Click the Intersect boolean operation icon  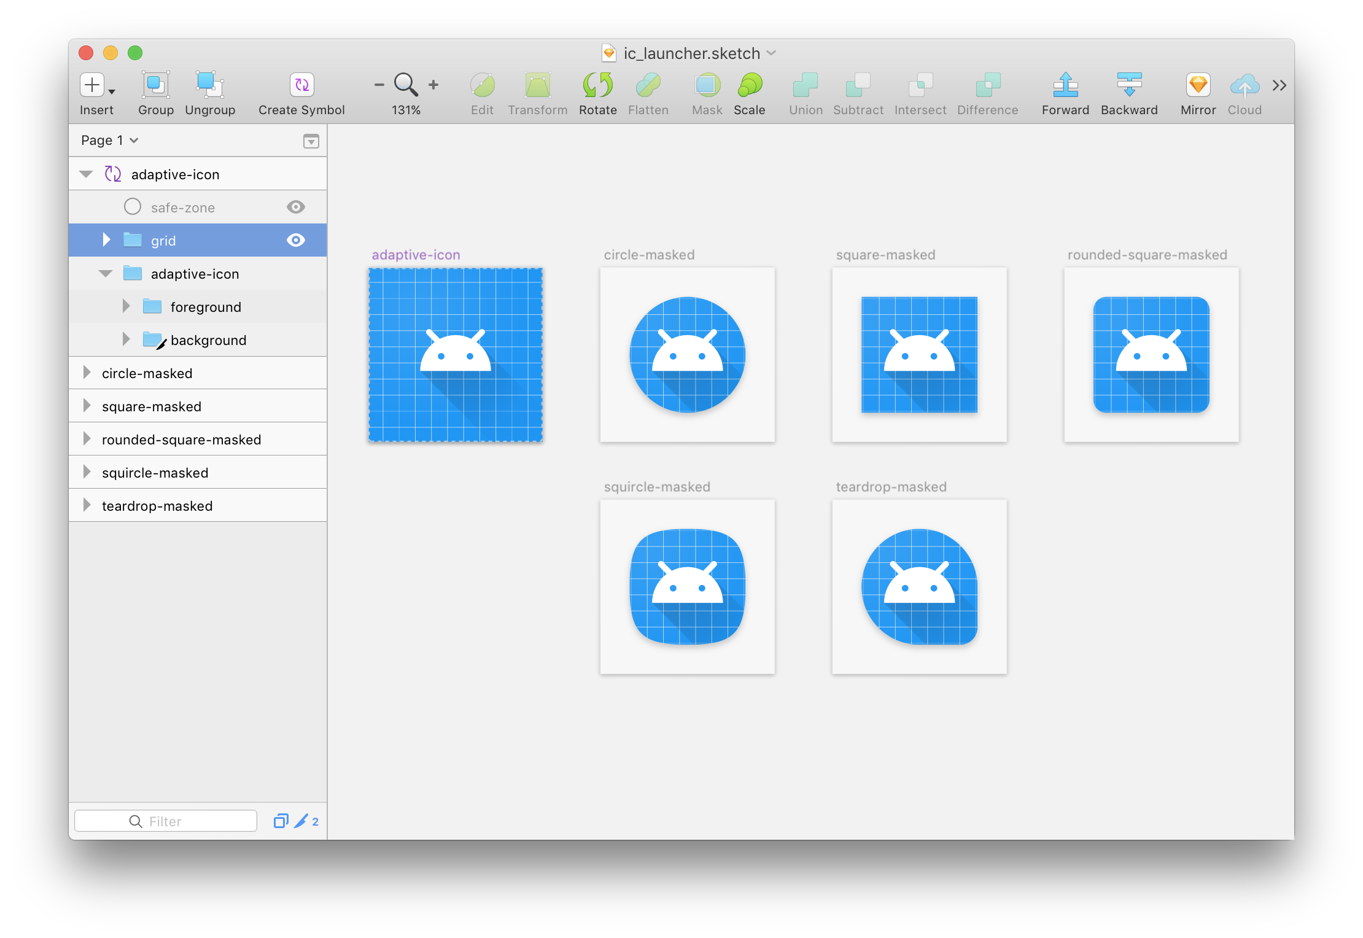(x=918, y=85)
